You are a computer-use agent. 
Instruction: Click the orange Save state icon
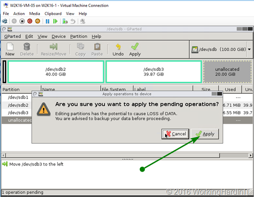pyautogui.click(x=37, y=21)
